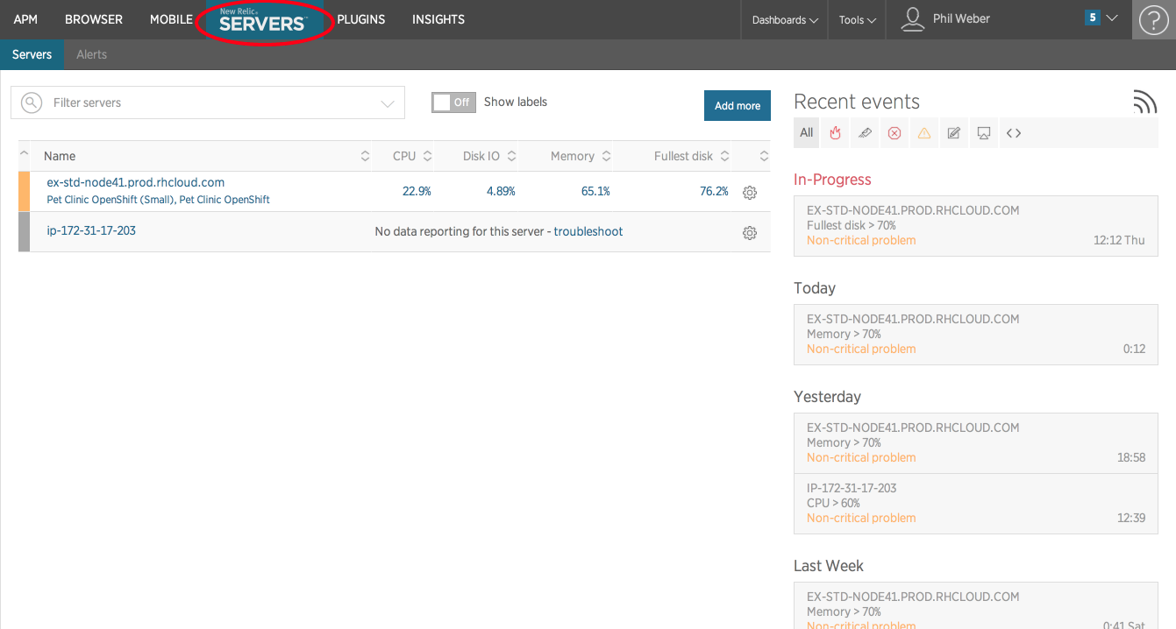Screen dimensions: 1176x629
Task: Open Today's Memory > 70% event at 0:12
Action: tap(976, 334)
